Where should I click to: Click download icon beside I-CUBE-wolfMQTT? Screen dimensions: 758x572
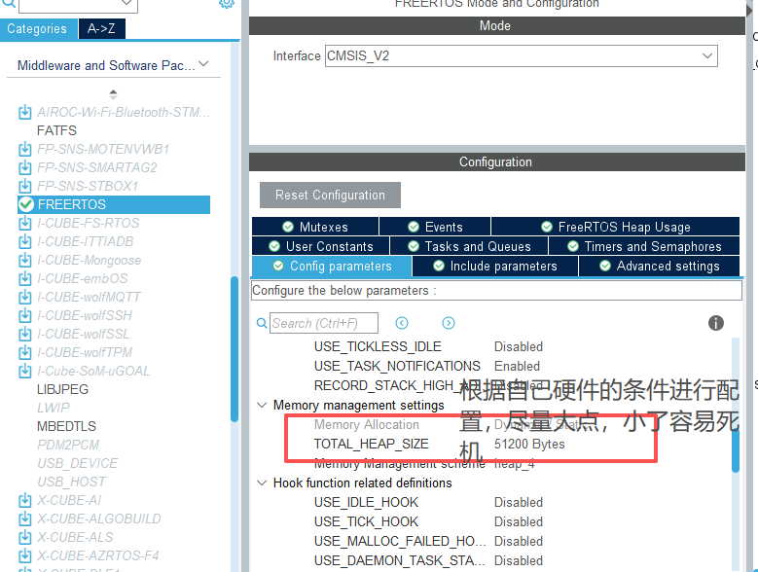tap(25, 297)
